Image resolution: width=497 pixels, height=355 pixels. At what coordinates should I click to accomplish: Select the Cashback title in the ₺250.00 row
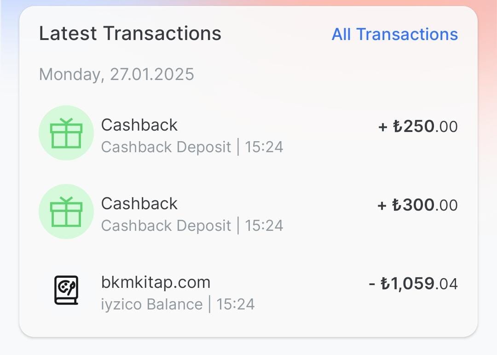[139, 125]
